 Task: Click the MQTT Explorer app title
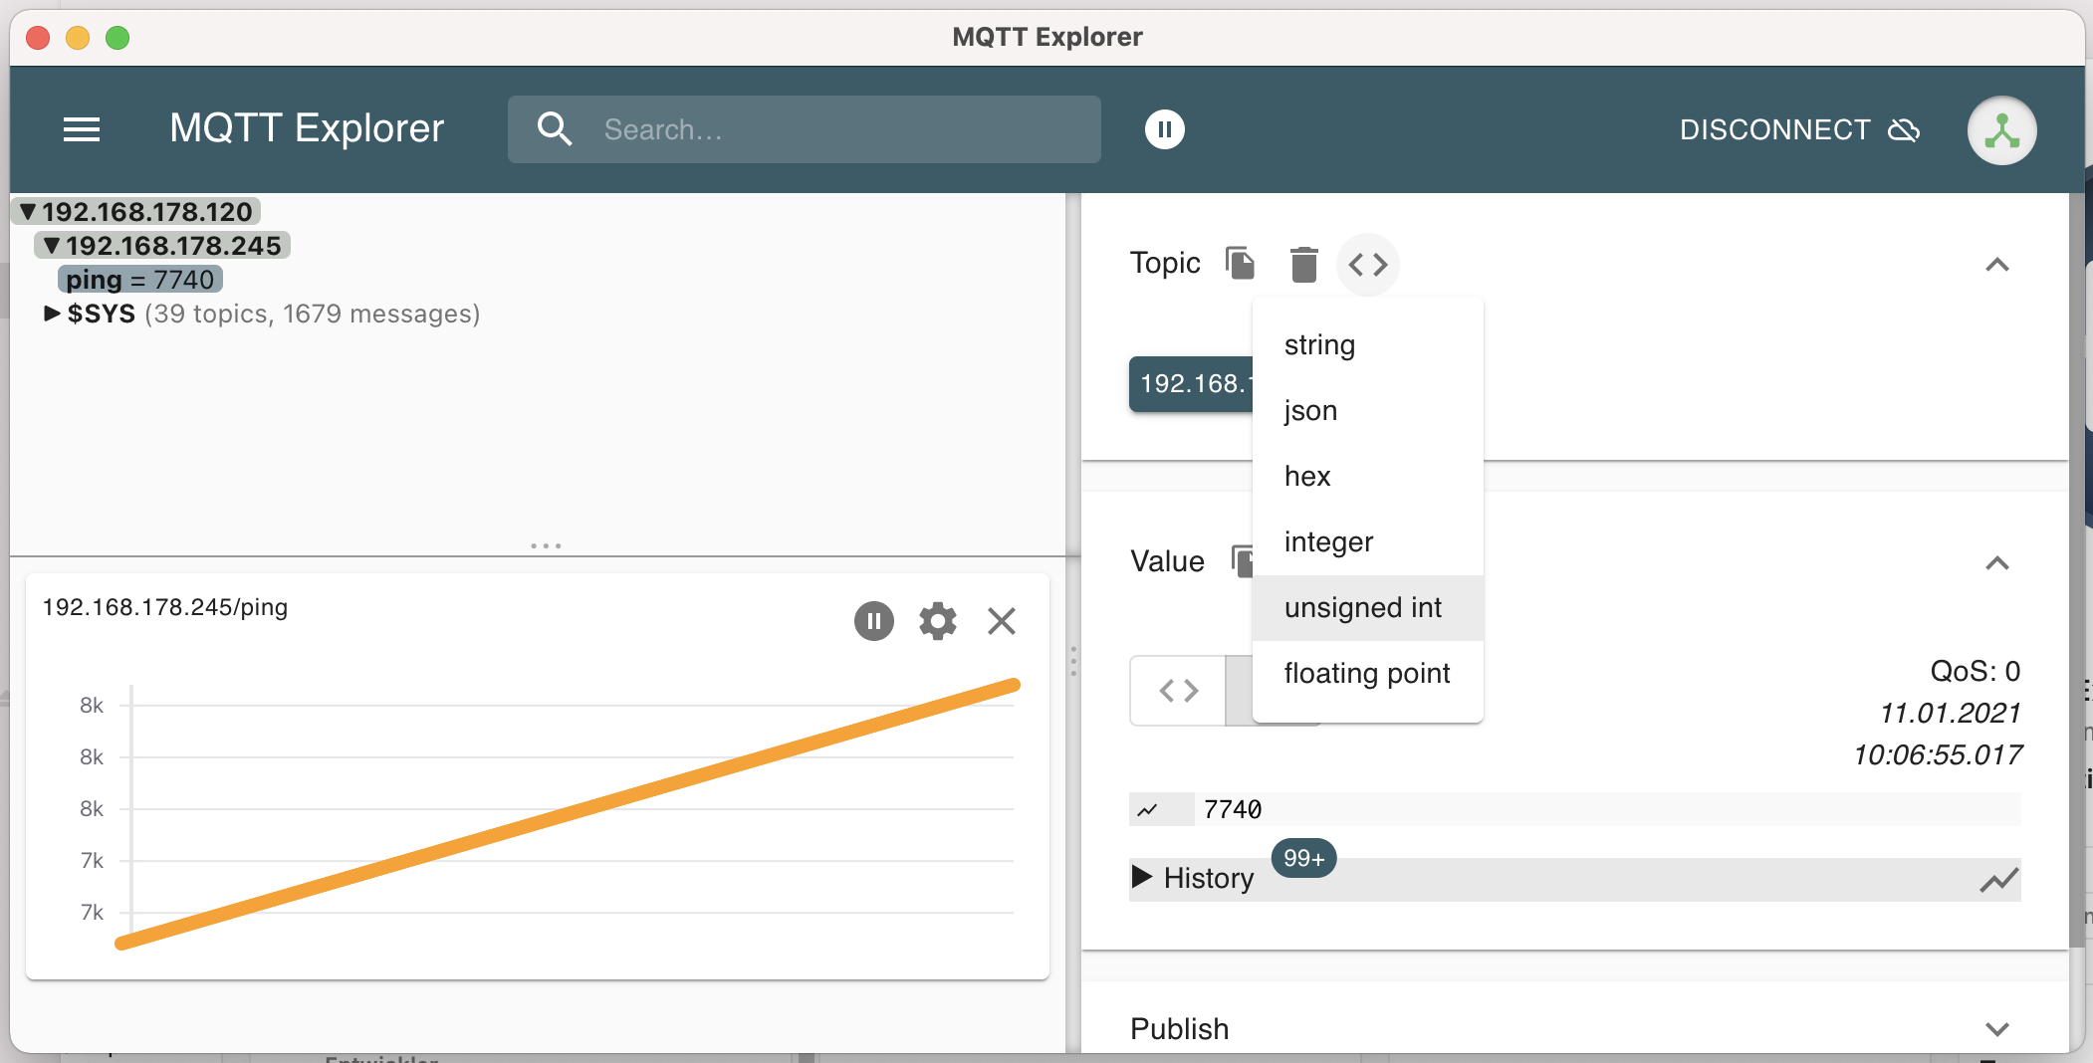[x=307, y=128]
